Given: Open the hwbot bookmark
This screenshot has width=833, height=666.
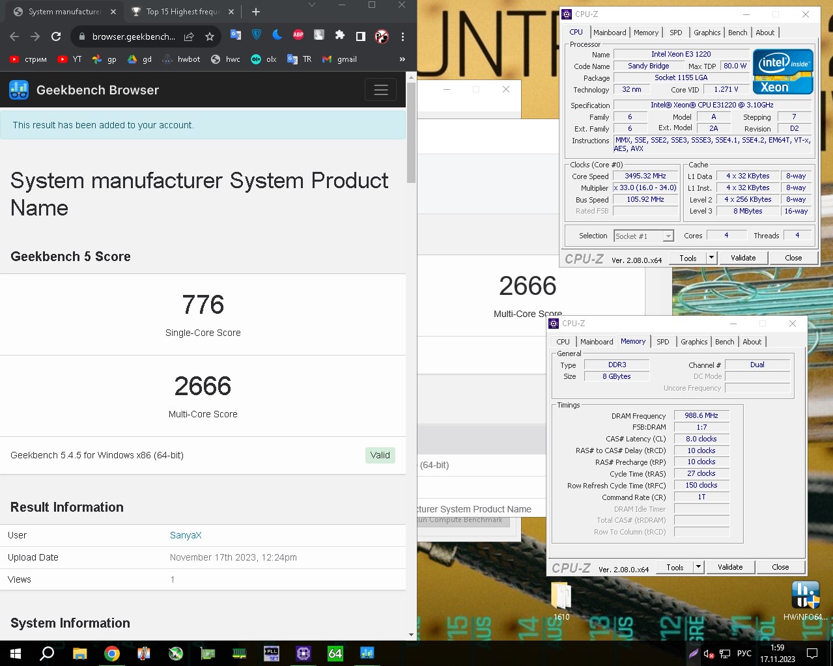Looking at the screenshot, I should point(181,59).
